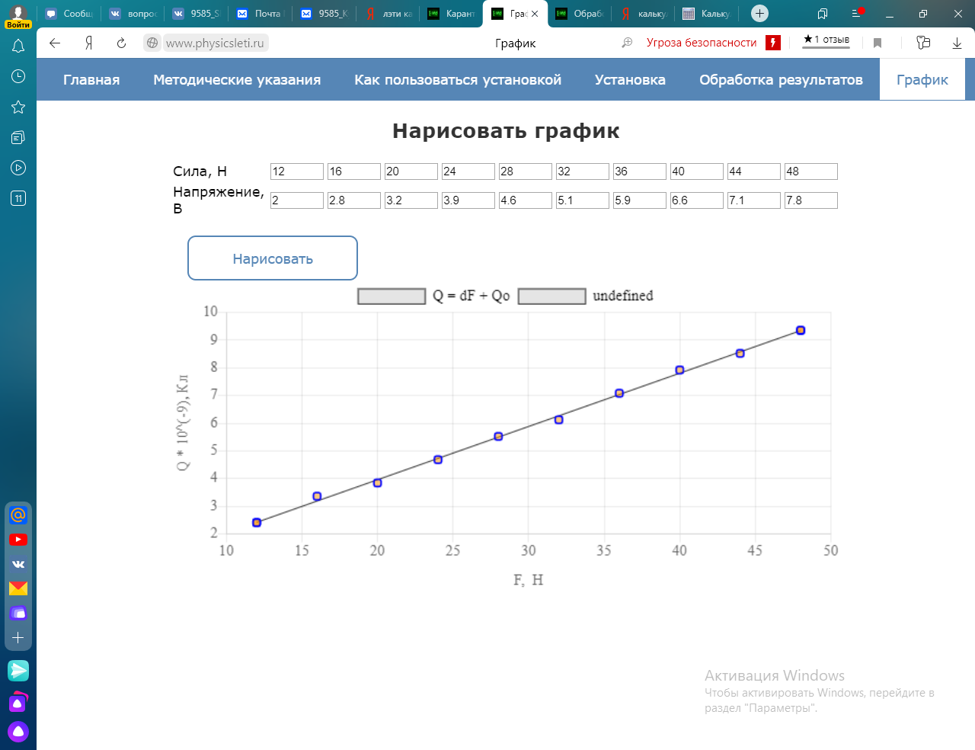Switch to the лэти ка browser tab

[x=388, y=14]
